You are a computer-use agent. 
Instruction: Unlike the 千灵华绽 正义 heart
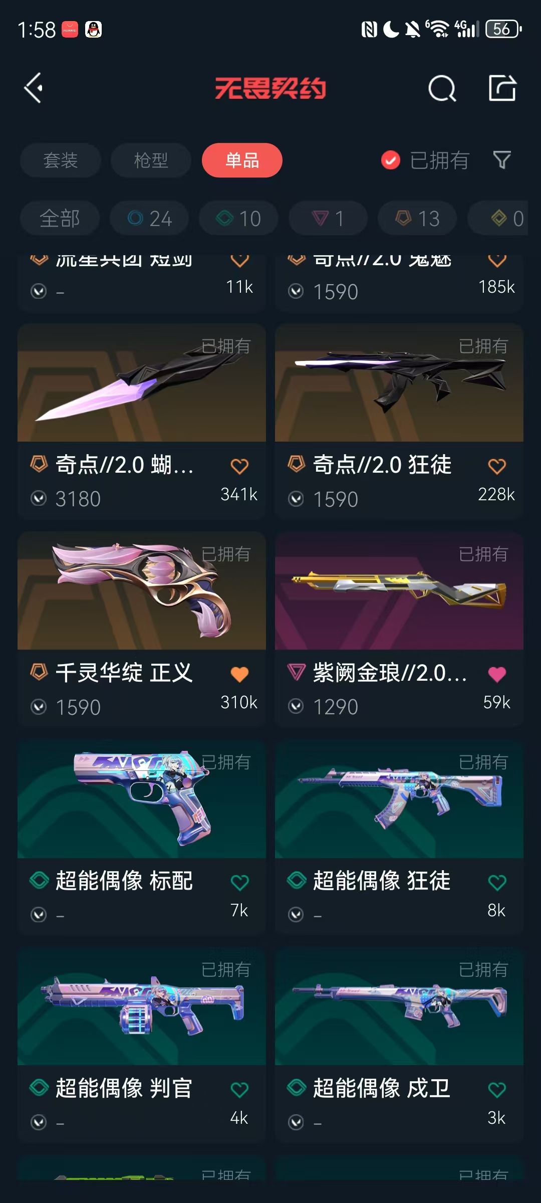coord(239,674)
